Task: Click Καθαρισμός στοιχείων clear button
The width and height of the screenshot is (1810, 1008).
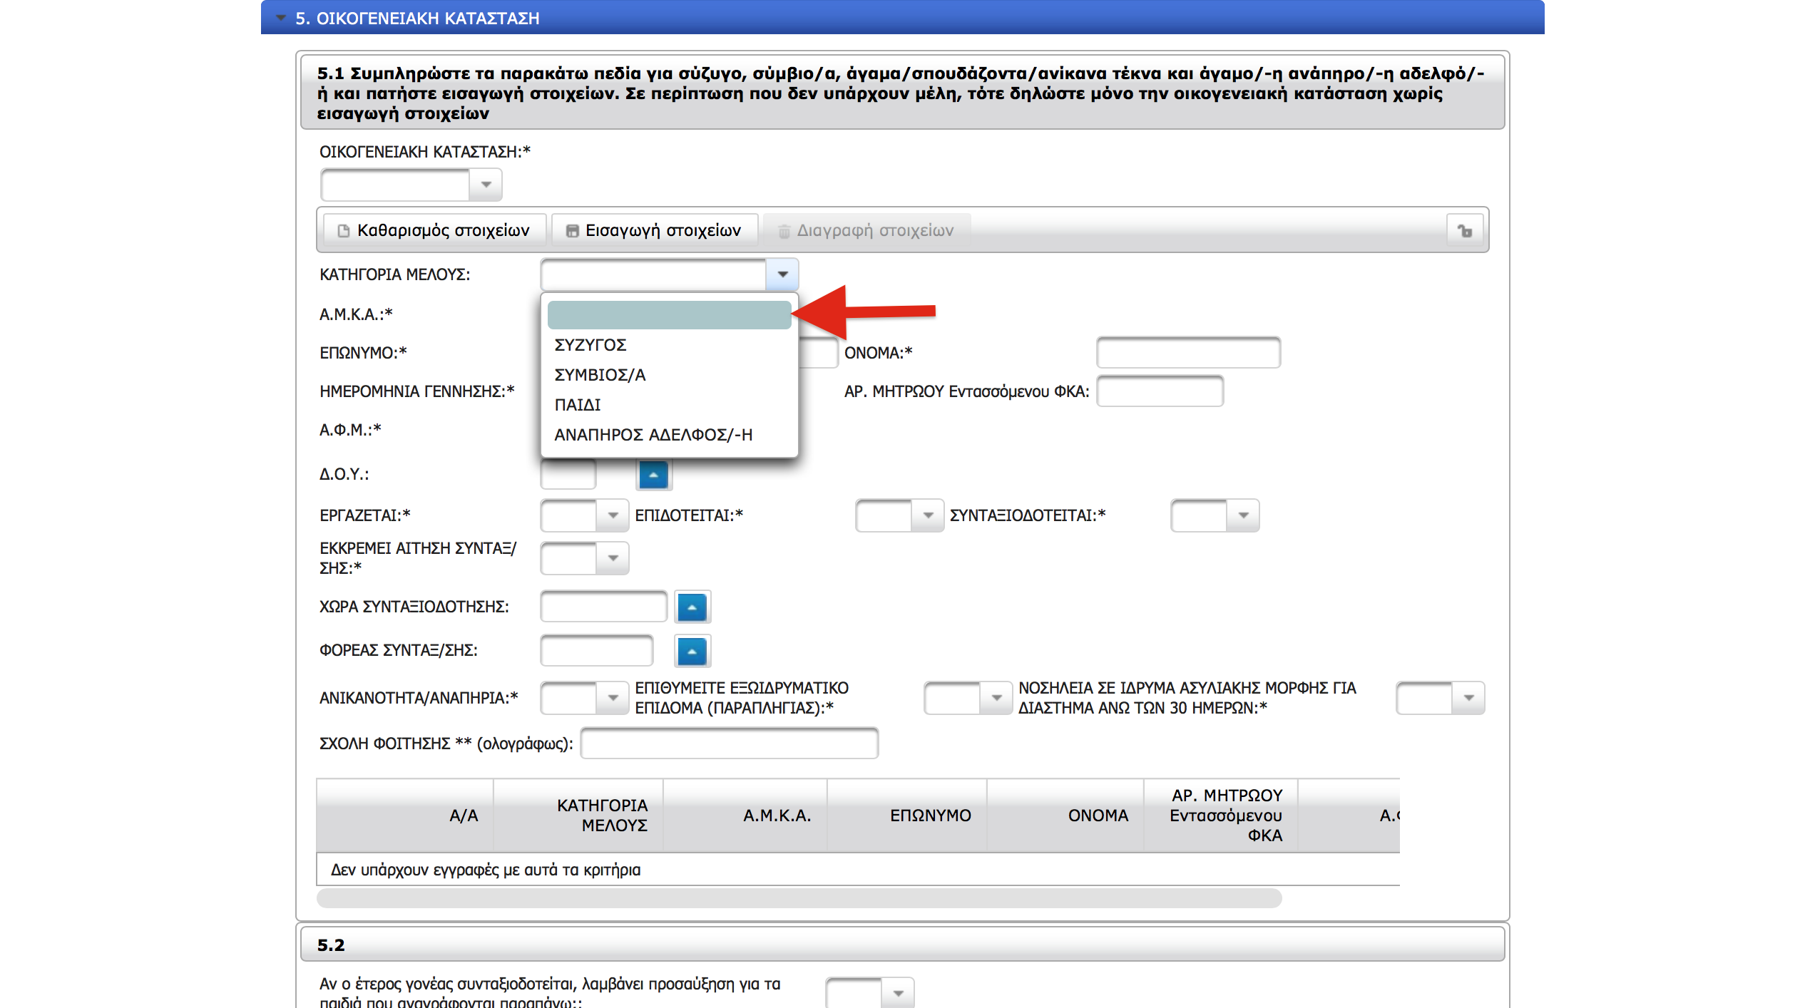Action: click(x=434, y=230)
